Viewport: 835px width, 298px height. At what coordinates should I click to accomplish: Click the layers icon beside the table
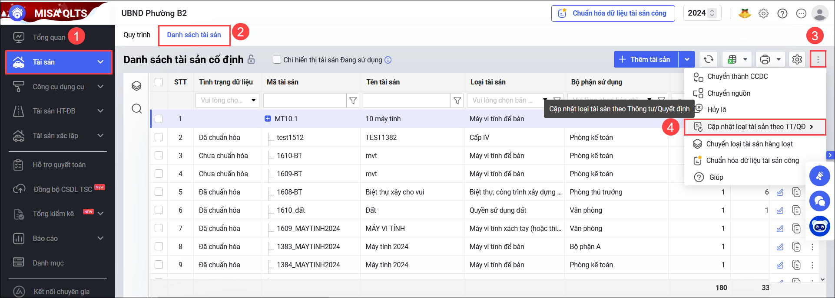[137, 86]
